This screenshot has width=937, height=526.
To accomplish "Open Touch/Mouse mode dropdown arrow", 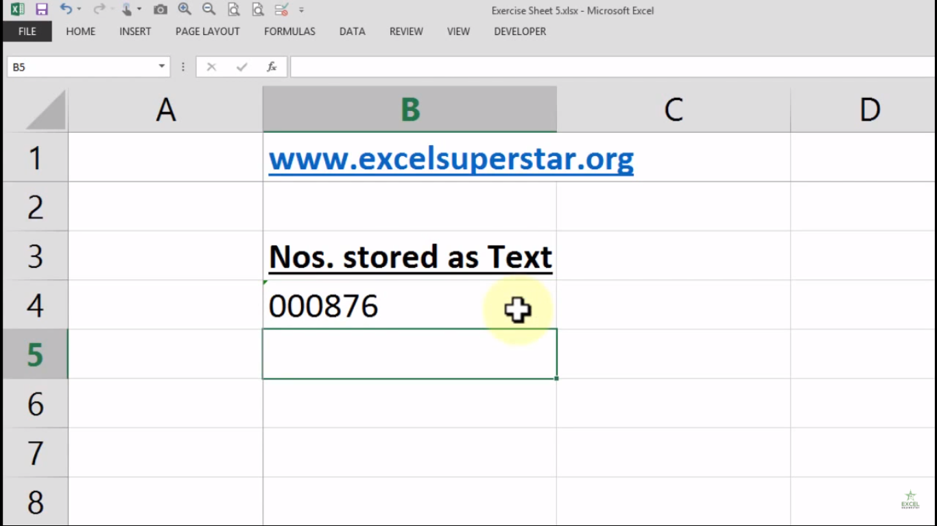I will click(x=139, y=10).
